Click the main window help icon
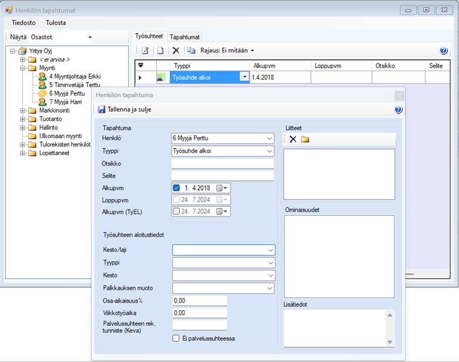This screenshot has width=459, height=362. coord(444,51)
